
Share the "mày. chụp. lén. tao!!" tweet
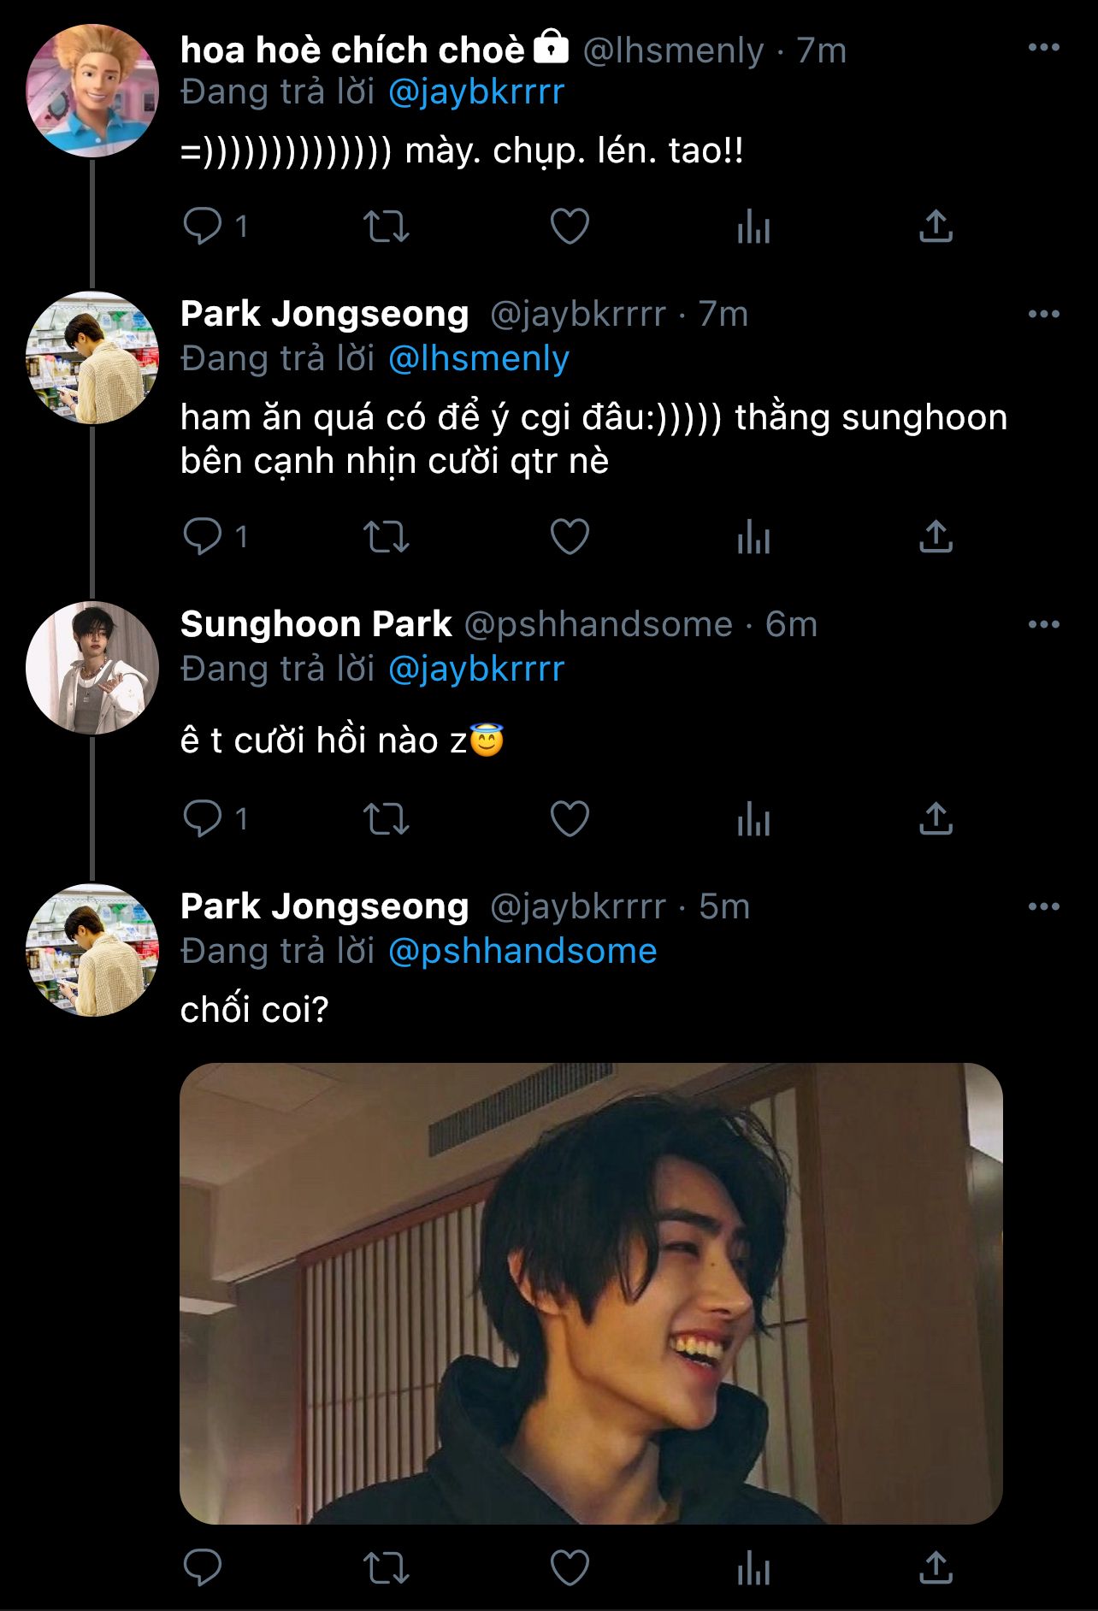(x=936, y=227)
